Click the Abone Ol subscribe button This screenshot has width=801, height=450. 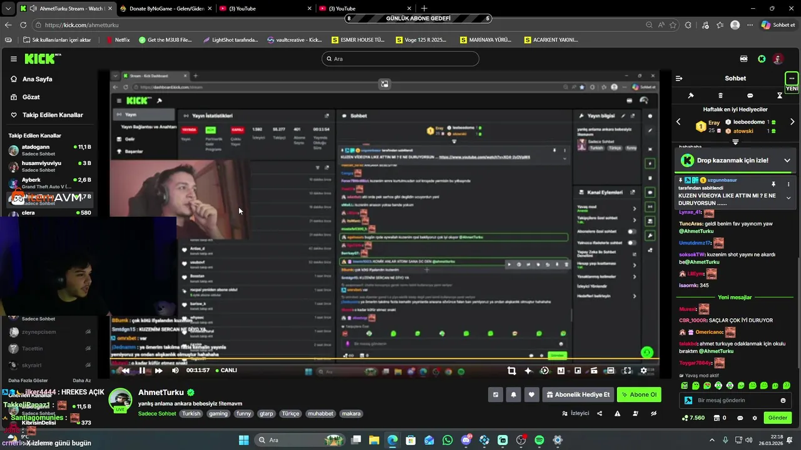(639, 394)
